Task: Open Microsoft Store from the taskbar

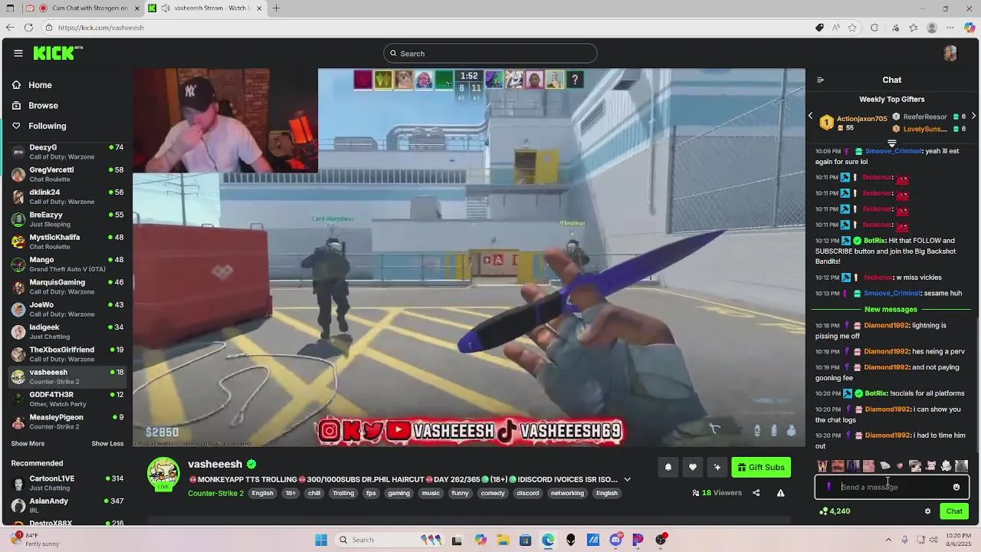Action: 525,540
